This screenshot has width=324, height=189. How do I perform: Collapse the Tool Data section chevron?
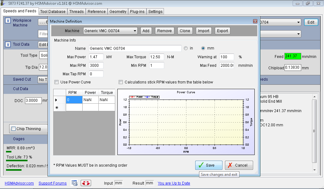click(x=8, y=44)
